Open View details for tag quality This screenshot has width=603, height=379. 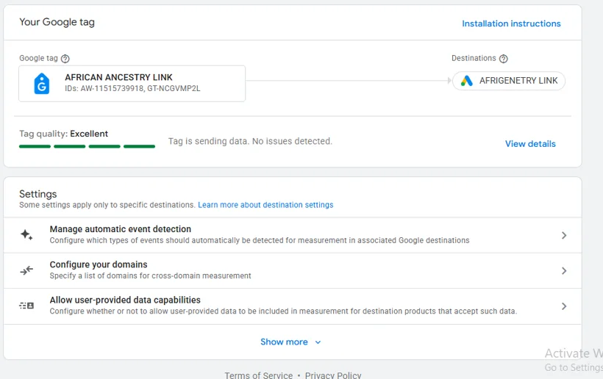click(x=530, y=144)
